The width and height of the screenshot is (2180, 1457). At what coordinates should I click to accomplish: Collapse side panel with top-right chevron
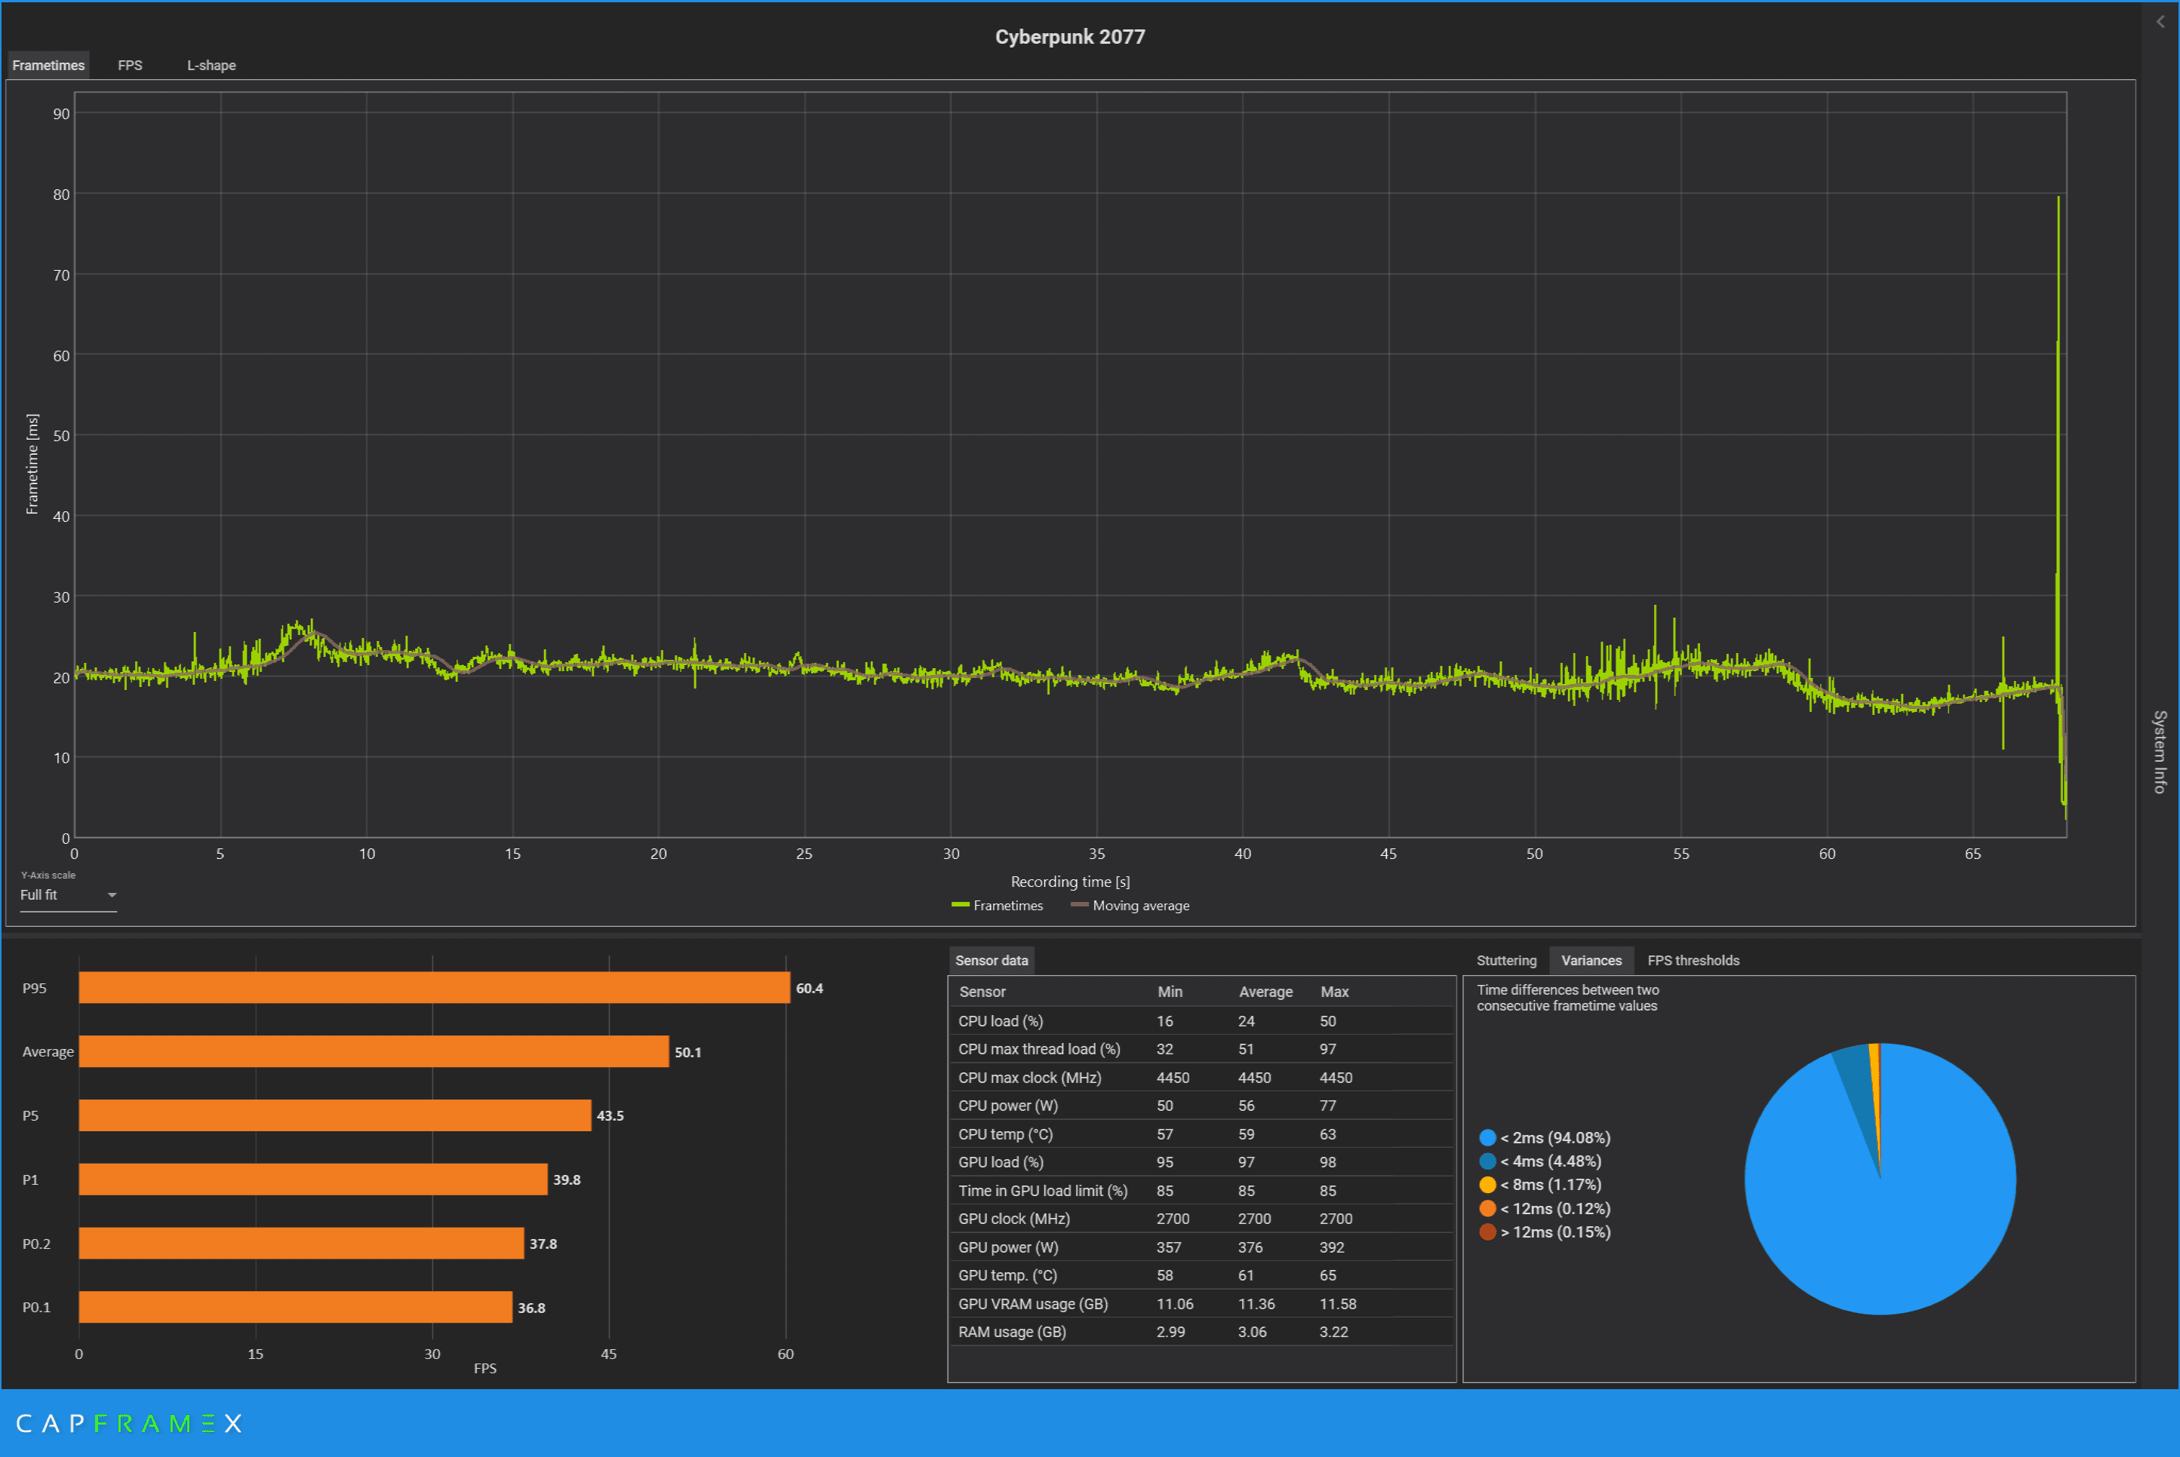point(2160,21)
